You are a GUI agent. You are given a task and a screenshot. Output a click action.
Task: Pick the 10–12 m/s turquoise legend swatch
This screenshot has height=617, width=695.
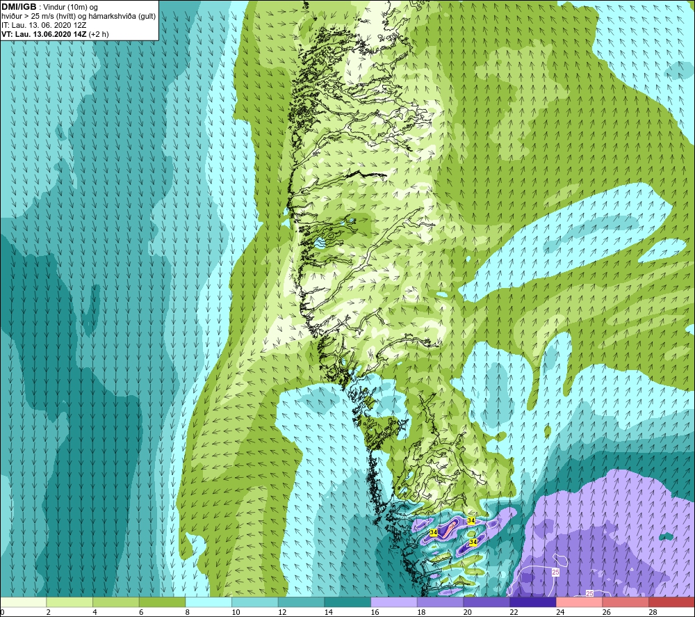[255, 602]
